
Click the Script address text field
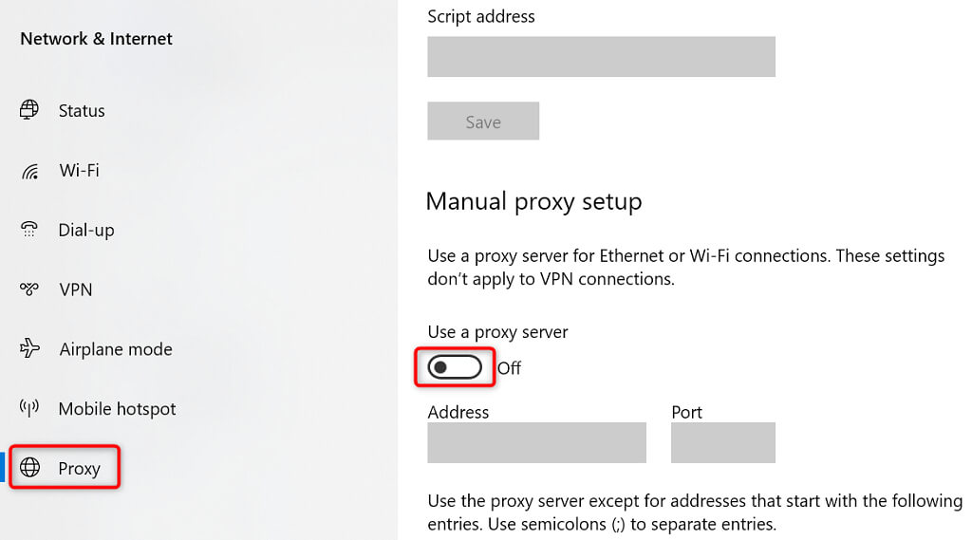coord(601,57)
